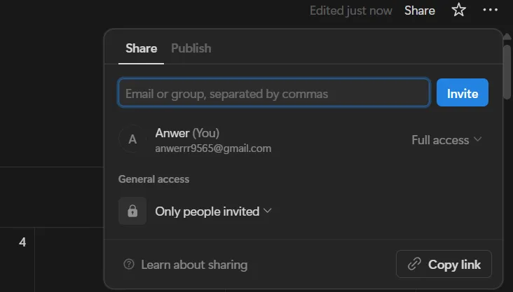This screenshot has width=513, height=292.
Task: Click the blue Invite button
Action: tap(463, 92)
